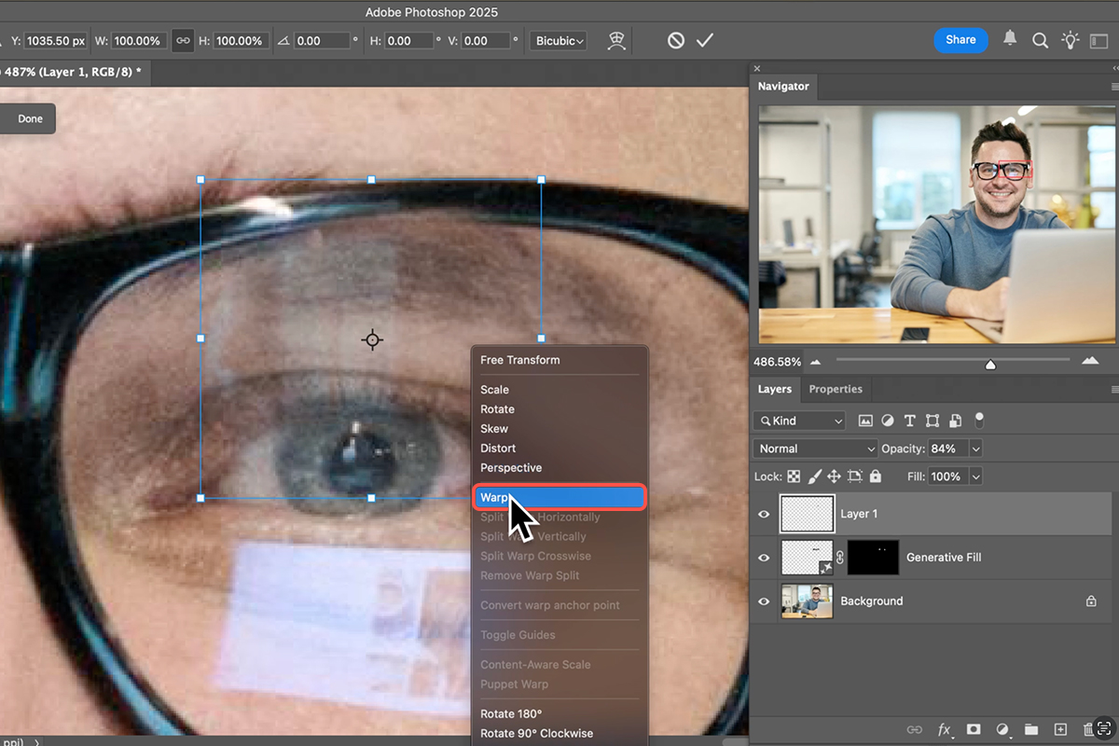Click the Link layers icon
The image size is (1119, 746).
pos(915,730)
